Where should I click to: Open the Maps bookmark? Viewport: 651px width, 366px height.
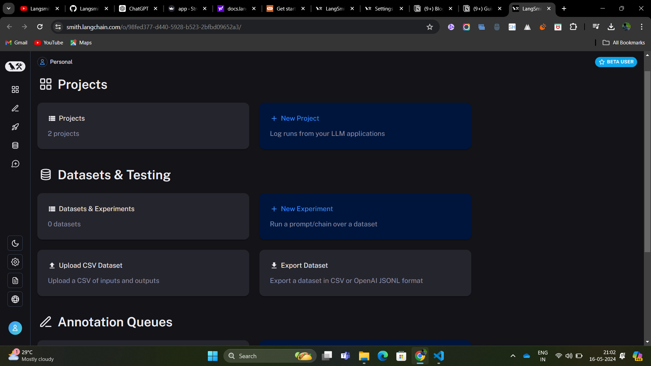click(81, 43)
